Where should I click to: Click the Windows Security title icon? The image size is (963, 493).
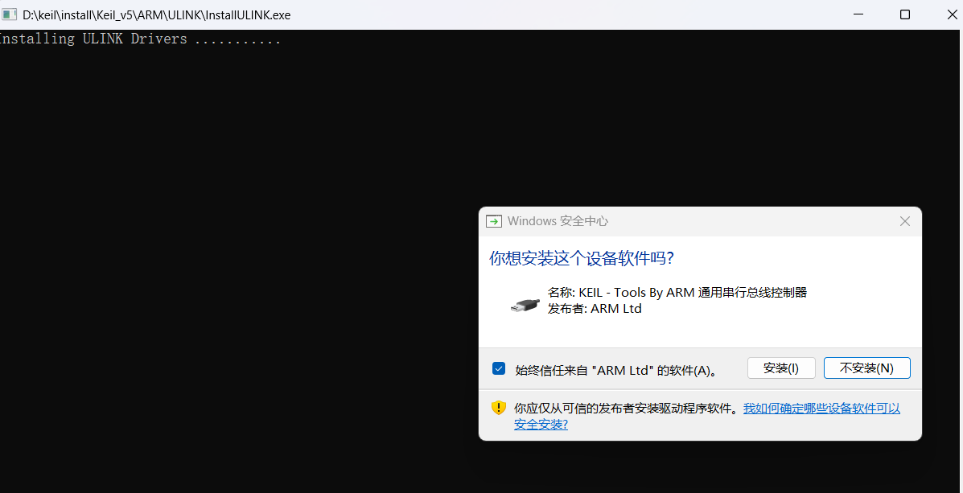click(493, 221)
